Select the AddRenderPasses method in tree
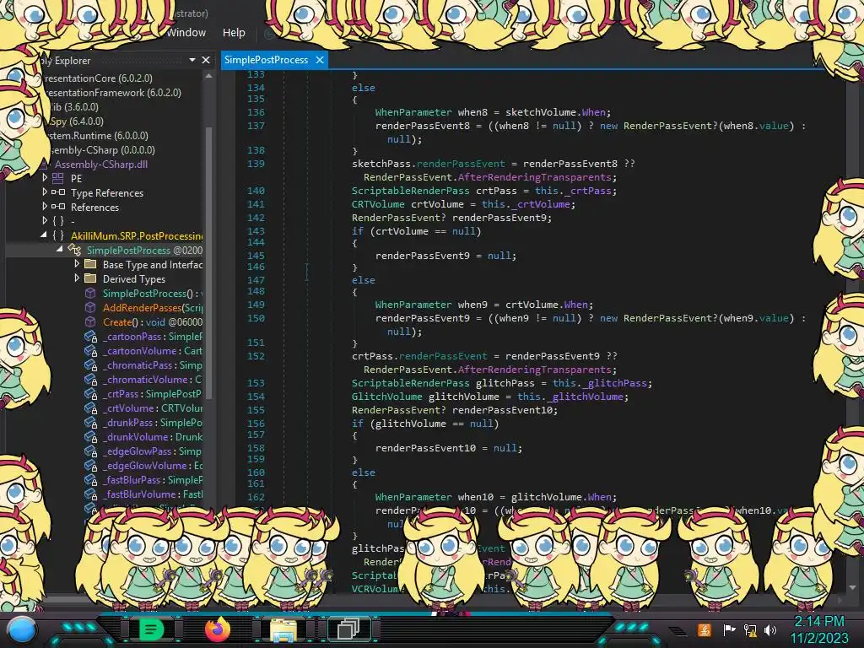 (153, 307)
